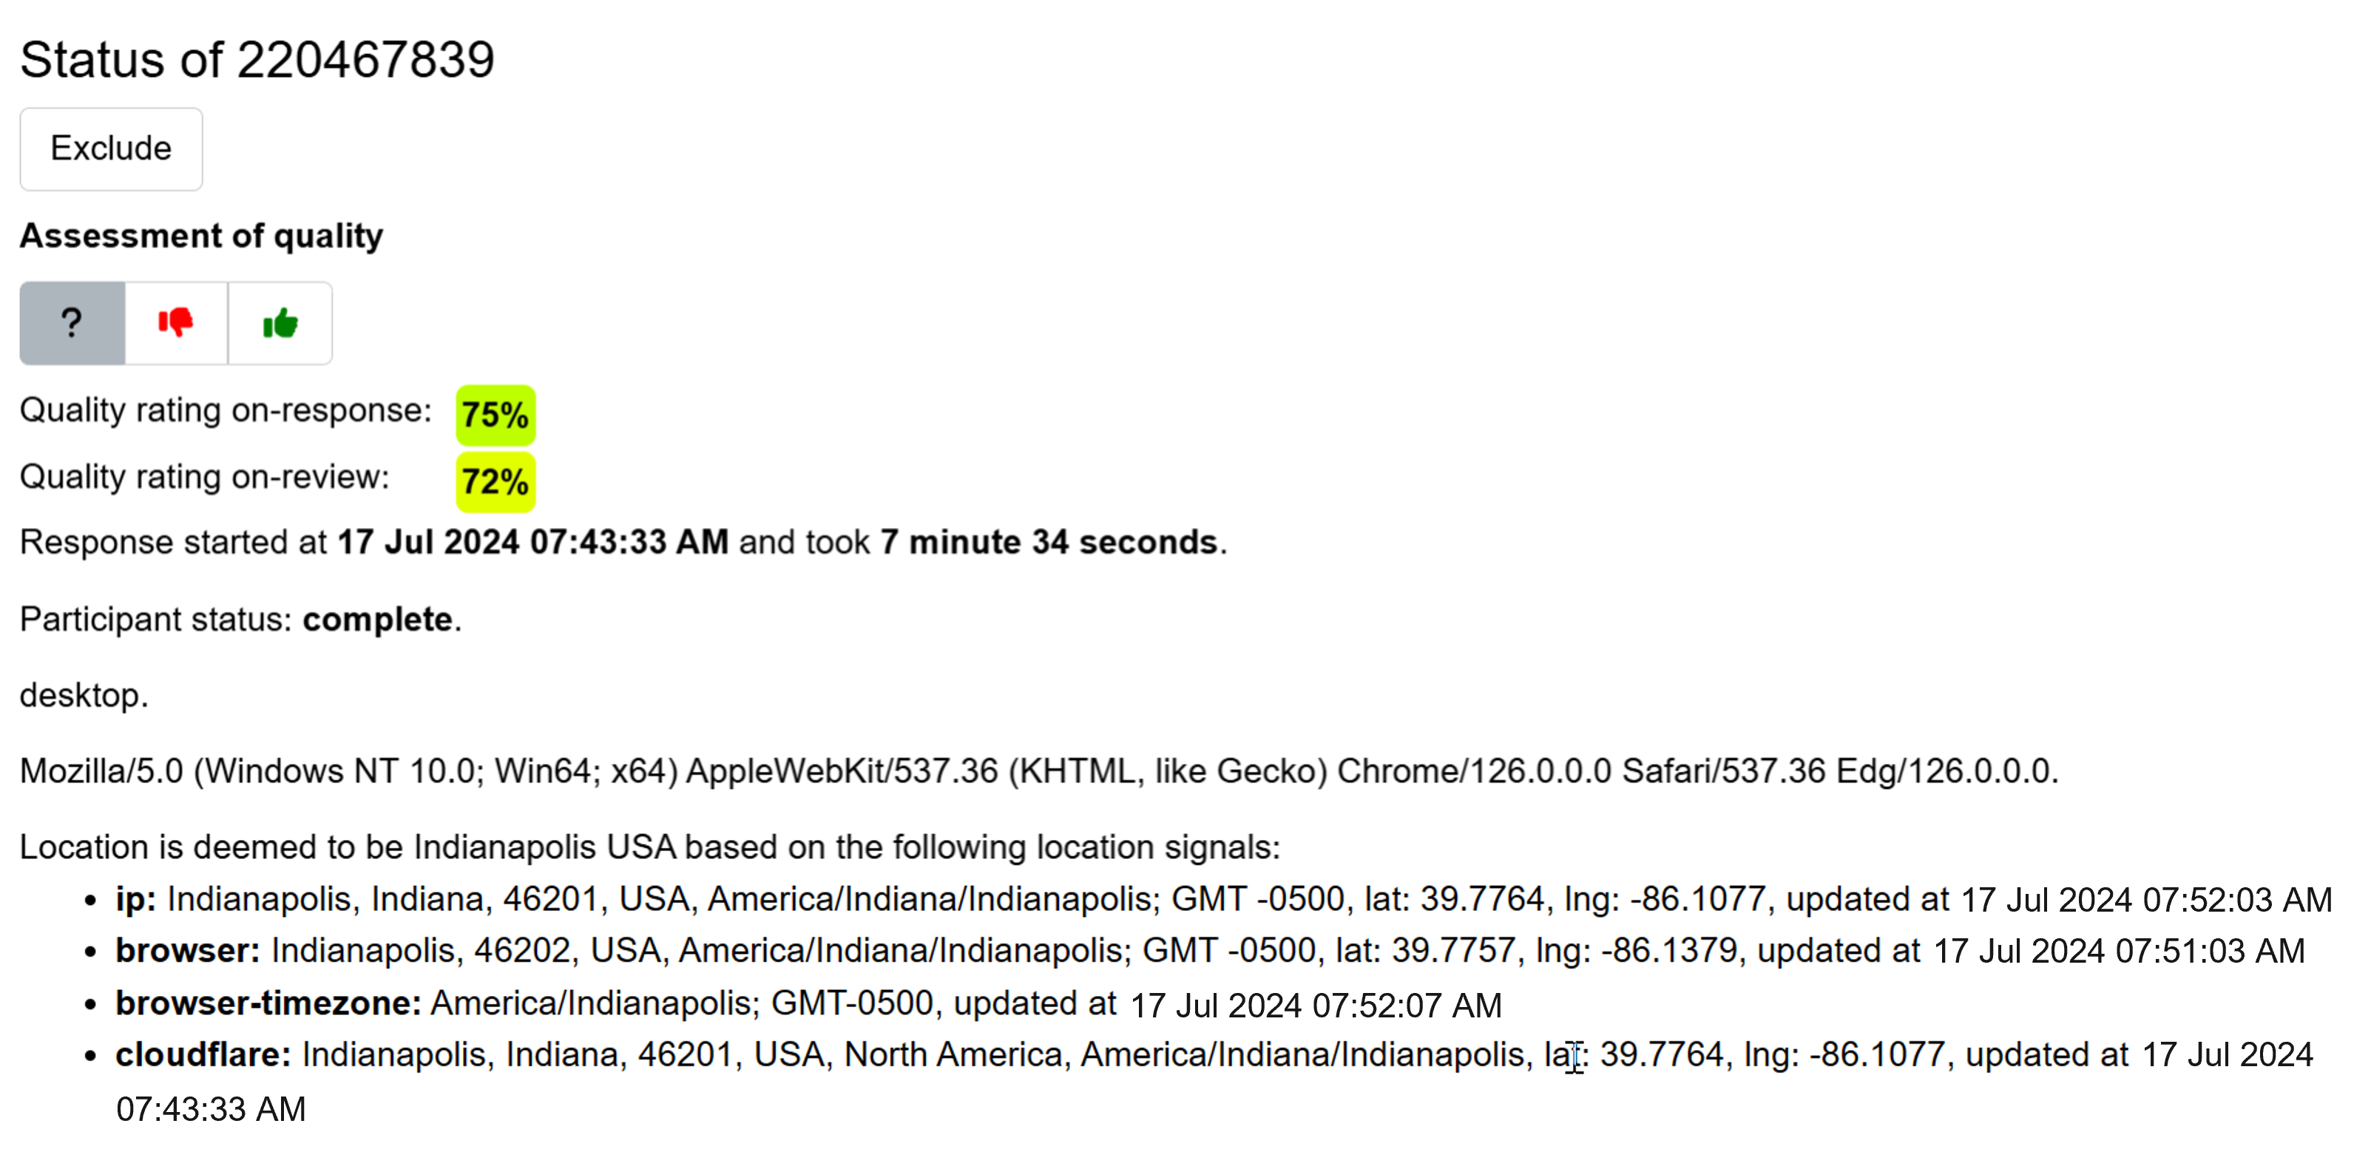This screenshot has width=2371, height=1149.
Task: Click the Exclude button
Action: [110, 149]
